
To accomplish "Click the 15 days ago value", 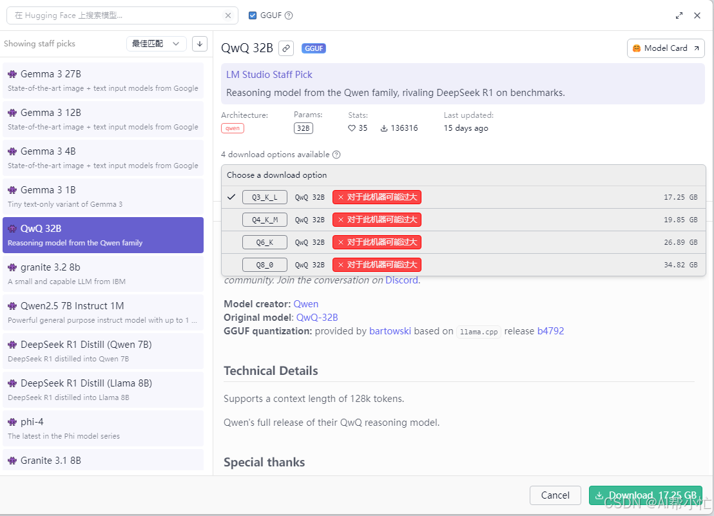I will click(x=466, y=128).
